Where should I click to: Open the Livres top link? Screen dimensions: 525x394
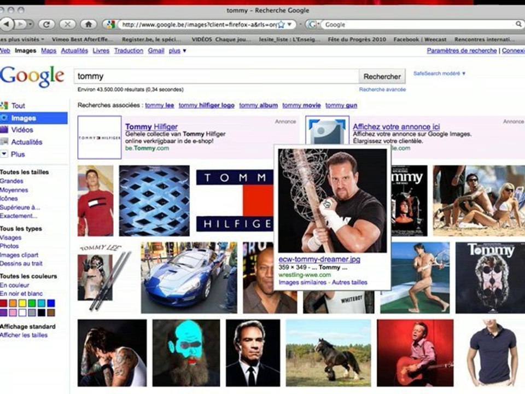(x=101, y=50)
